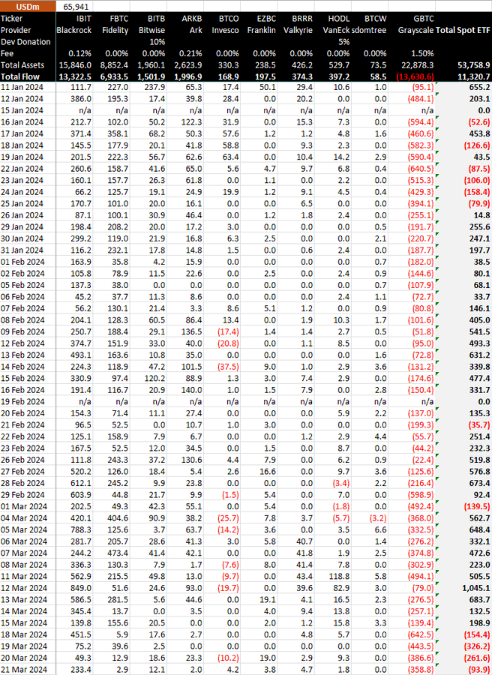
Task: Click the ARKB ticker header
Action: coord(192,19)
